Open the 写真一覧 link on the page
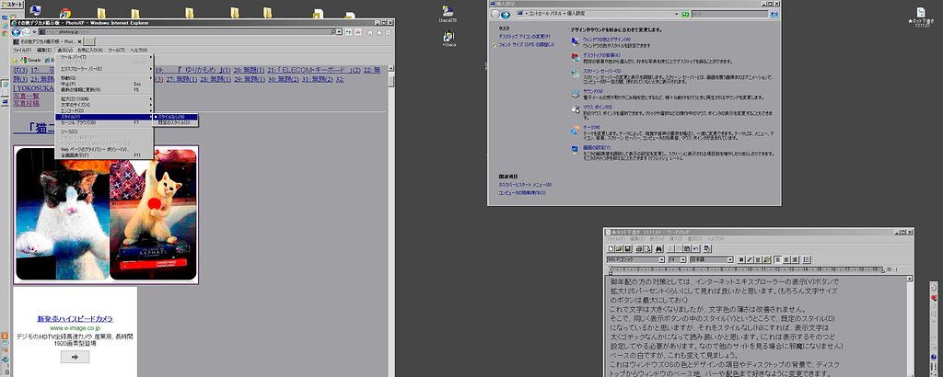The image size is (943, 377). 26,96
